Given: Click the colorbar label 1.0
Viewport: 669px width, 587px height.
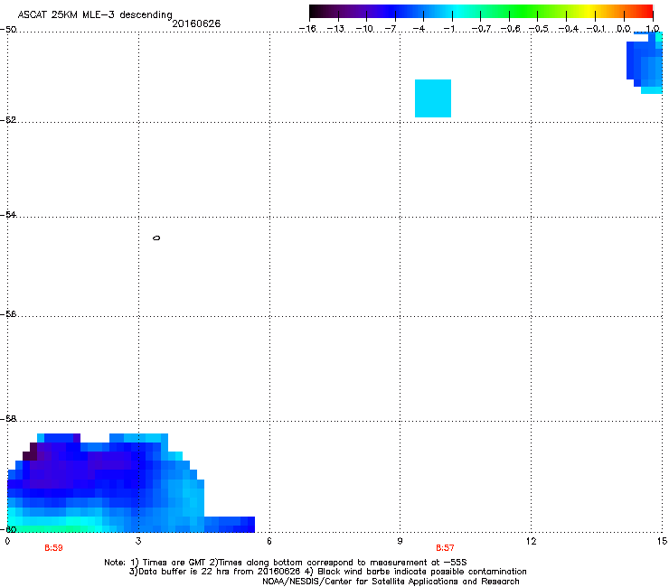Looking at the screenshot, I should point(653,29).
